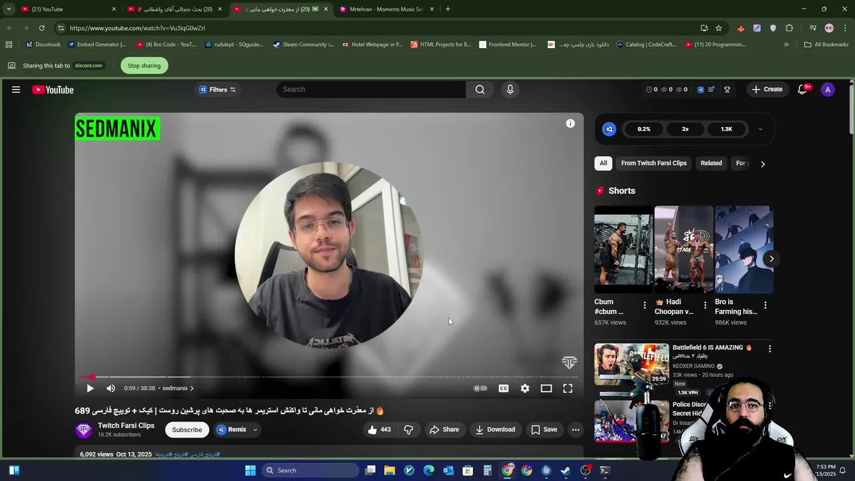Open Steam from the taskbar

pos(566,470)
